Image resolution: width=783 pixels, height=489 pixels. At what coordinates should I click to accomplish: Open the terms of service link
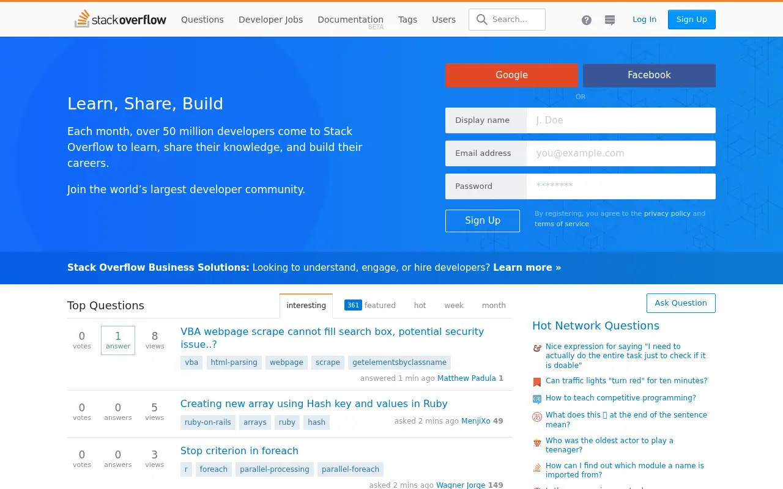[x=562, y=224]
